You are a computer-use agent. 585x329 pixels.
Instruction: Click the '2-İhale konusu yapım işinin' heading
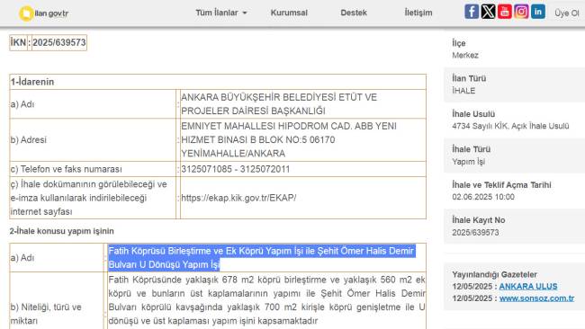pyautogui.click(x=61, y=231)
